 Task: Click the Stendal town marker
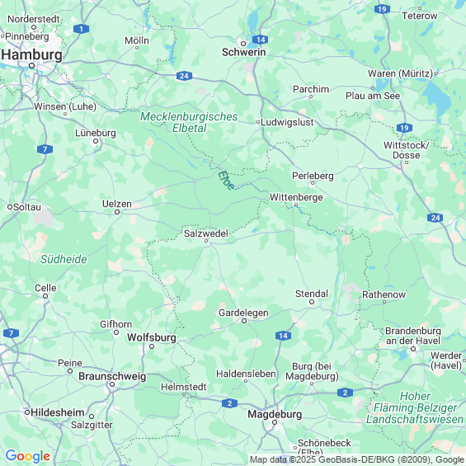tap(312, 302)
